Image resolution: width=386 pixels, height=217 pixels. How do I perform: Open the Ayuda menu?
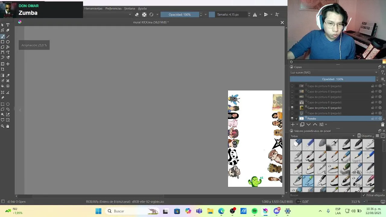(x=142, y=8)
